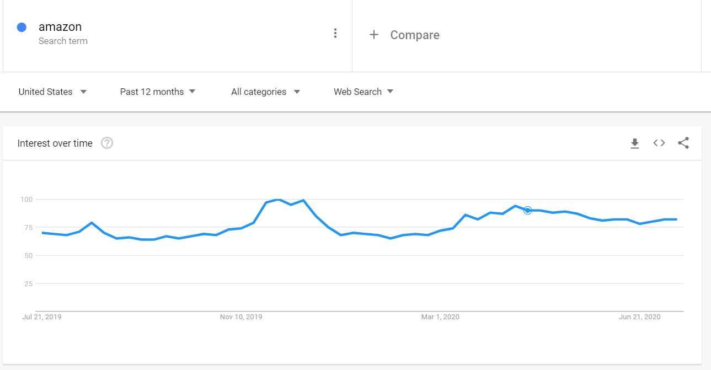Expand the Web Search type dropdown
The width and height of the screenshot is (711, 370).
tap(363, 92)
